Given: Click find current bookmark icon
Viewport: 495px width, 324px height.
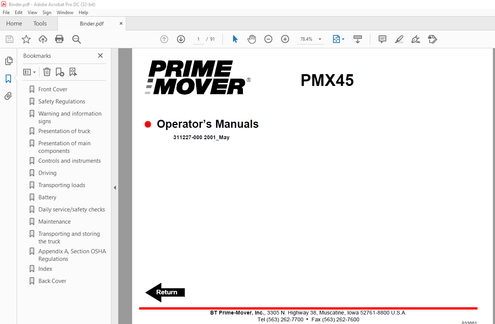Looking at the screenshot, I should (x=73, y=72).
